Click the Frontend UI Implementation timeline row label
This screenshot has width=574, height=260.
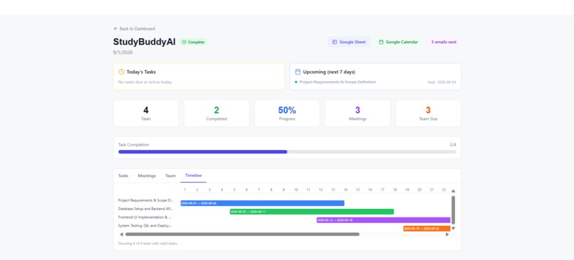pos(145,217)
